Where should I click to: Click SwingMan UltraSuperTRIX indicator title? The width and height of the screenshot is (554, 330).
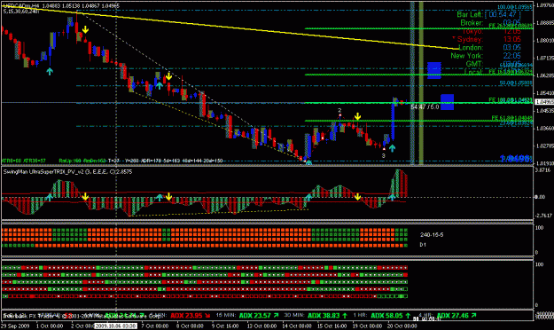67,171
